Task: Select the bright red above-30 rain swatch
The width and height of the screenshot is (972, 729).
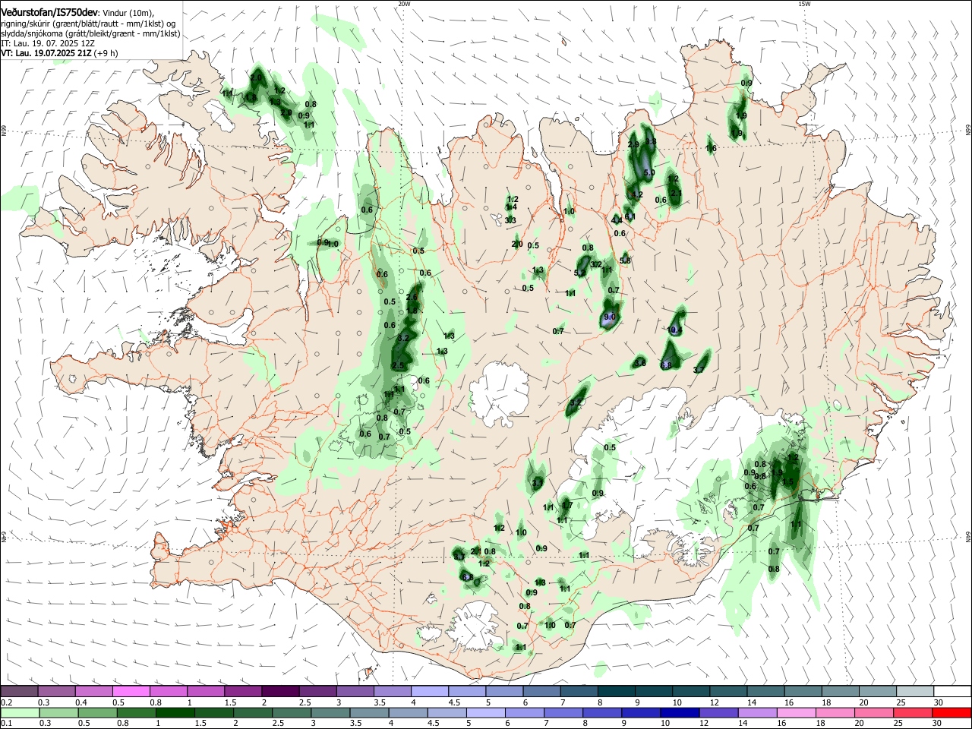Action: [x=951, y=712]
